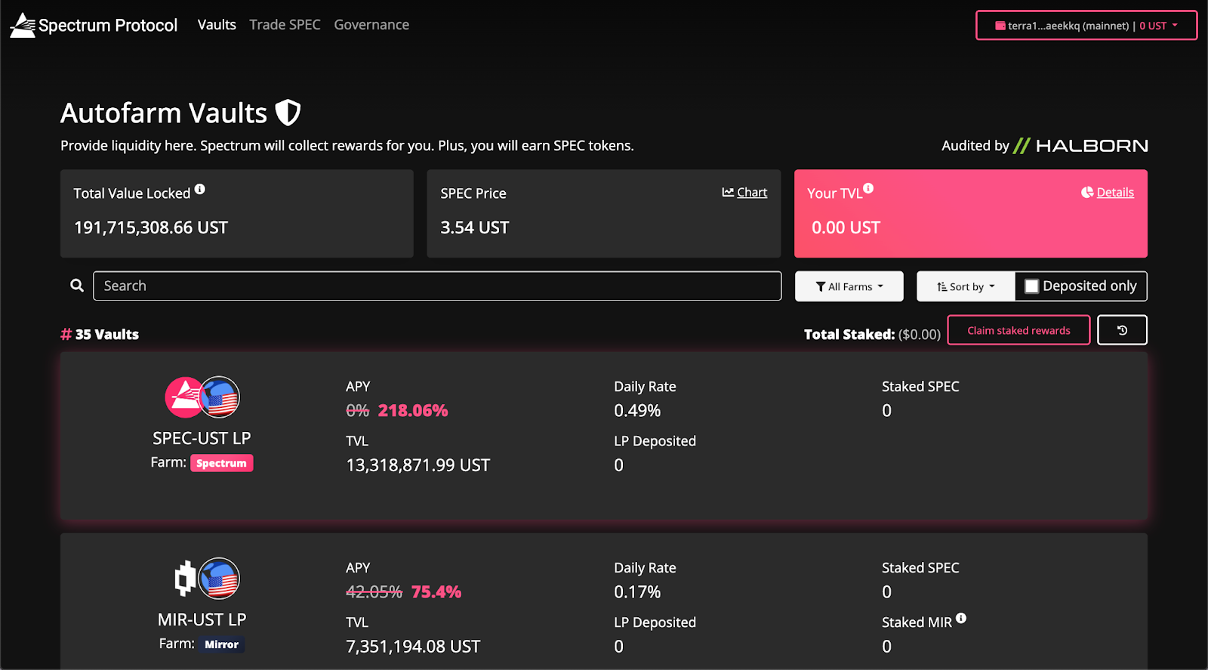Click the shield icon beside Autofarm Vaults
1208x670 pixels.
tap(288, 113)
